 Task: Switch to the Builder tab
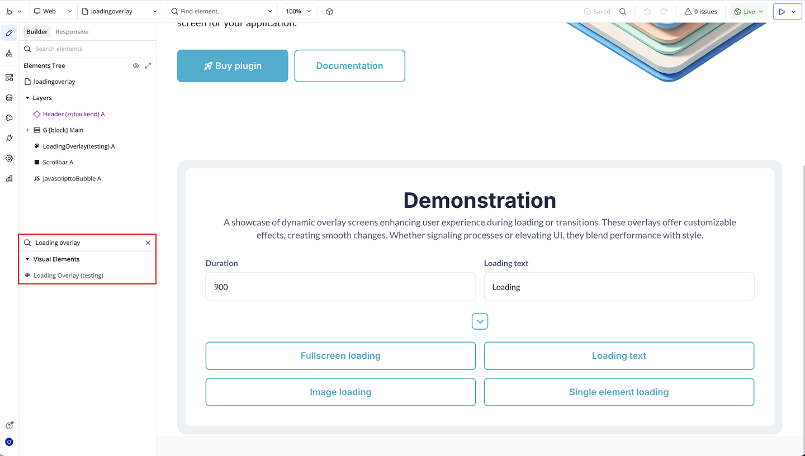point(37,32)
